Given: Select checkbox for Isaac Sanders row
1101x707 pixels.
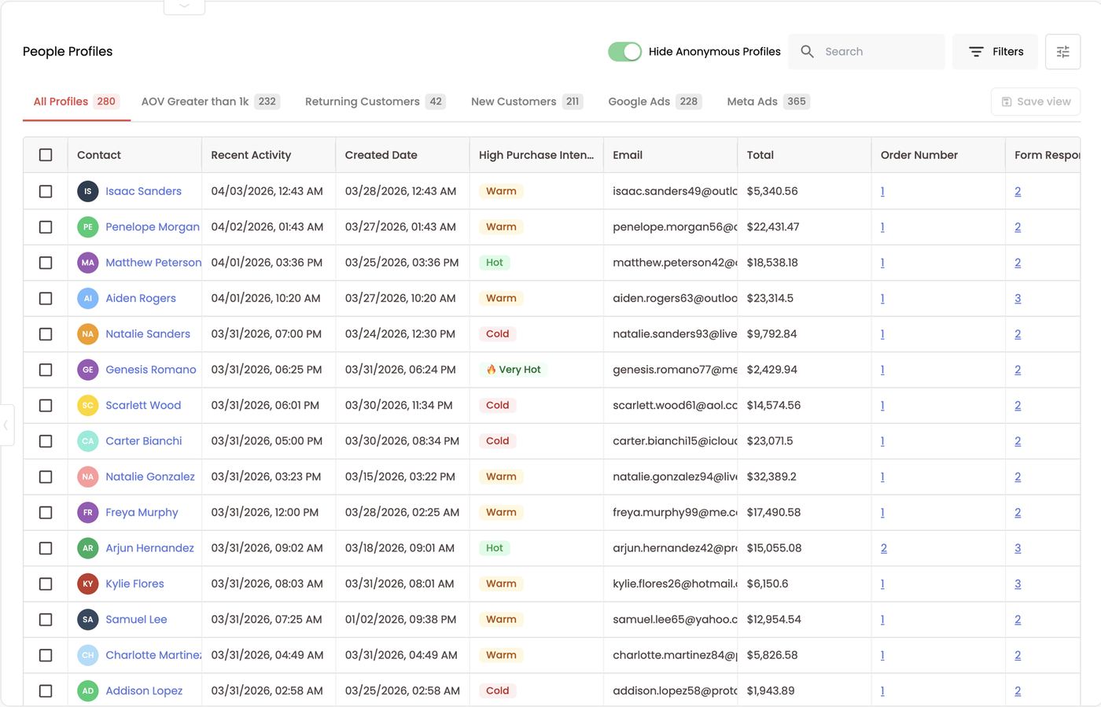Looking at the screenshot, I should [46, 191].
